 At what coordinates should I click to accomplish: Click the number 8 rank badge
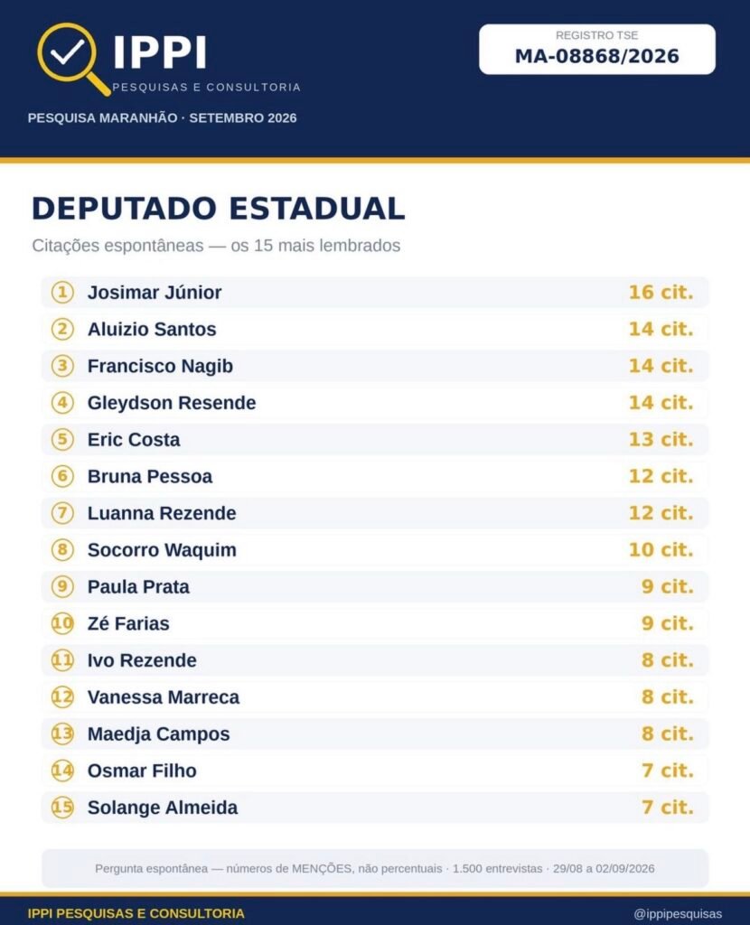(x=62, y=550)
